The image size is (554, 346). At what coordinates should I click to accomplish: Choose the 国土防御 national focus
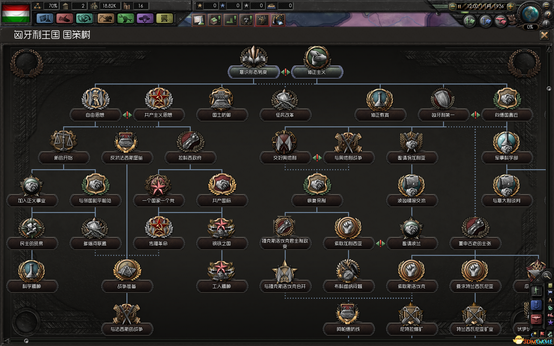pyautogui.click(x=222, y=115)
